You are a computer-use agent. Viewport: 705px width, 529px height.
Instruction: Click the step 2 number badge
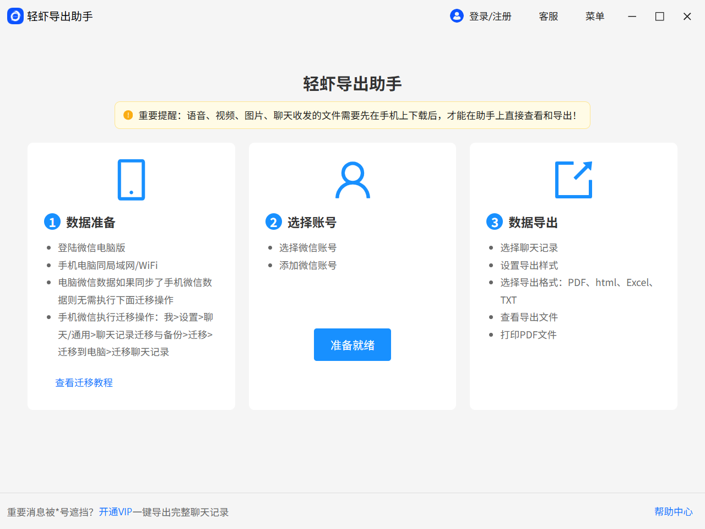(274, 222)
